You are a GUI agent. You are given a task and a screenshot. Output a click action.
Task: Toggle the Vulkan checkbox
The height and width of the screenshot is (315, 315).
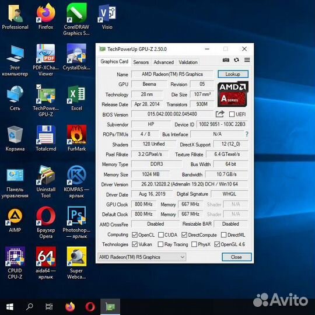(x=134, y=244)
